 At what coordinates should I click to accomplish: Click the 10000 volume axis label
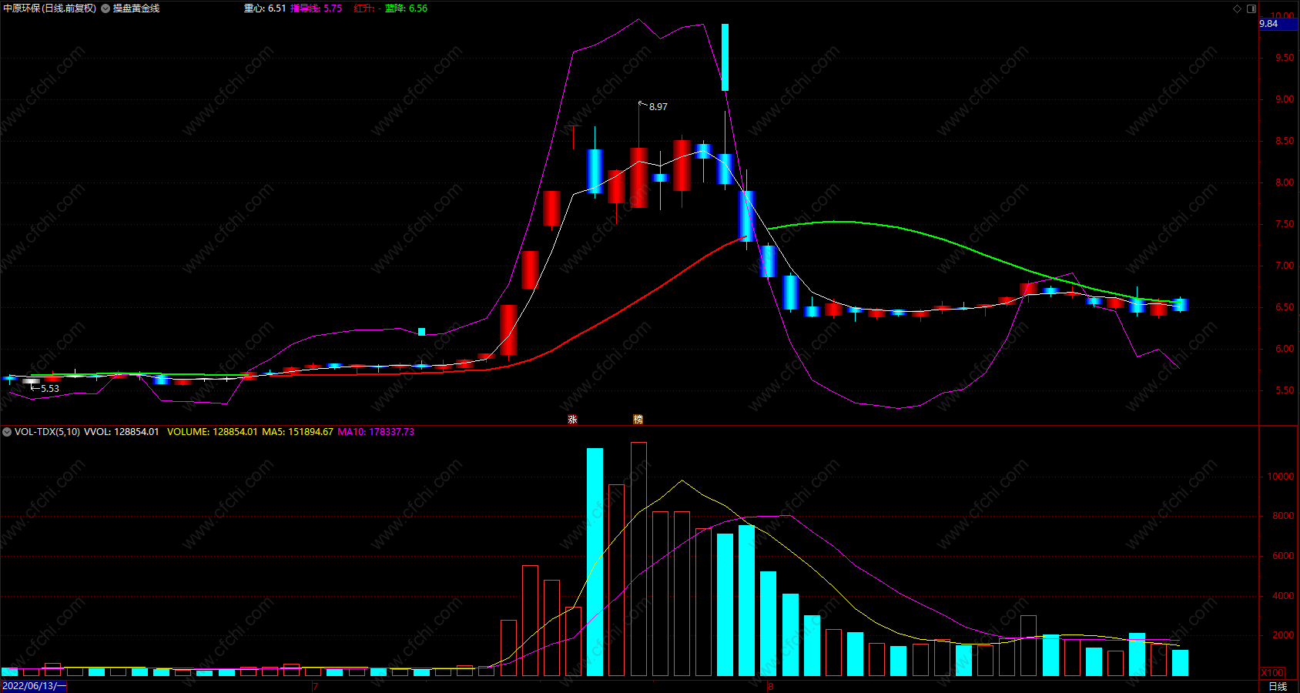[1281, 477]
